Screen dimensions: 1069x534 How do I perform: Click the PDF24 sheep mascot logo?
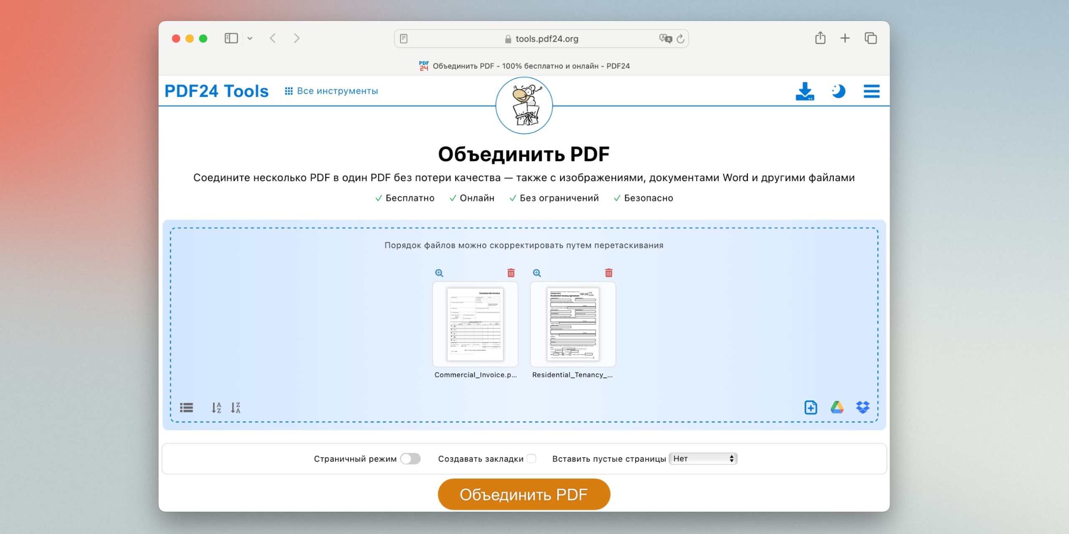tap(524, 106)
